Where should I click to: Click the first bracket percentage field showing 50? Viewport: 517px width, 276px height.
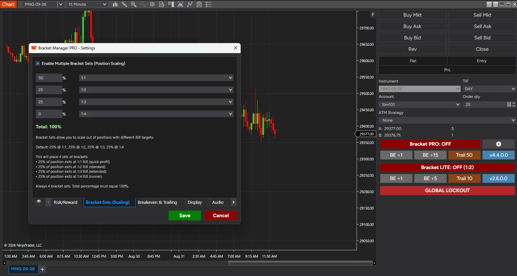point(49,78)
